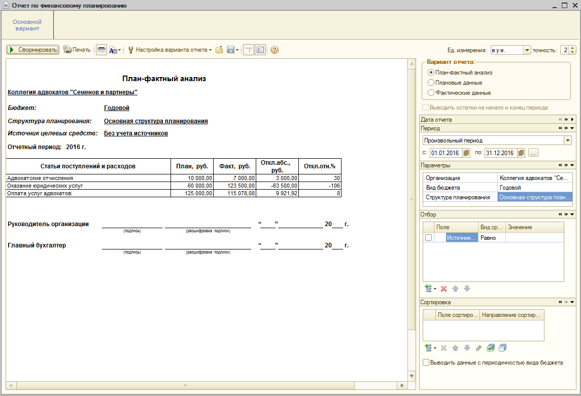Screen dimensions: 581x396
Task: Move filter item down in Отбор
Action: click(x=467, y=289)
